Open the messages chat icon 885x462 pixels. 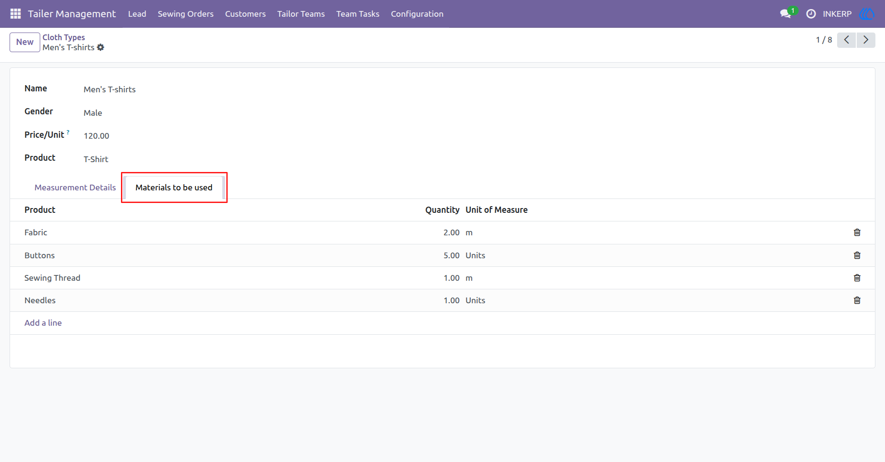pos(785,14)
